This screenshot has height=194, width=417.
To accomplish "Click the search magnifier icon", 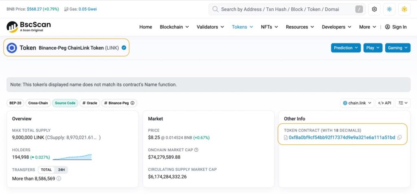I will point(215,9).
